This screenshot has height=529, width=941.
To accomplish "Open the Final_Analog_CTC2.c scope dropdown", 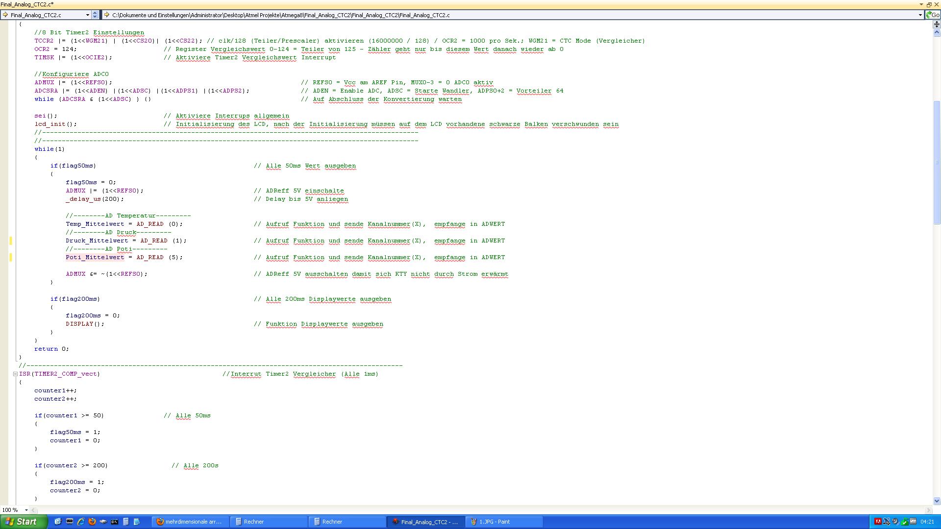I will click(x=88, y=15).
